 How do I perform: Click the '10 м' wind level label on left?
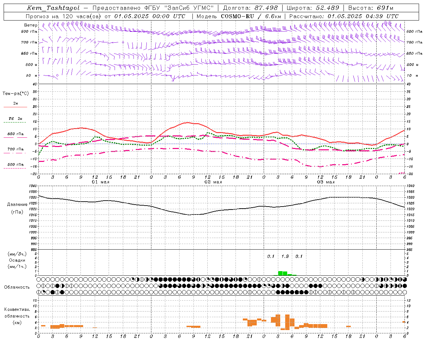click(32, 76)
